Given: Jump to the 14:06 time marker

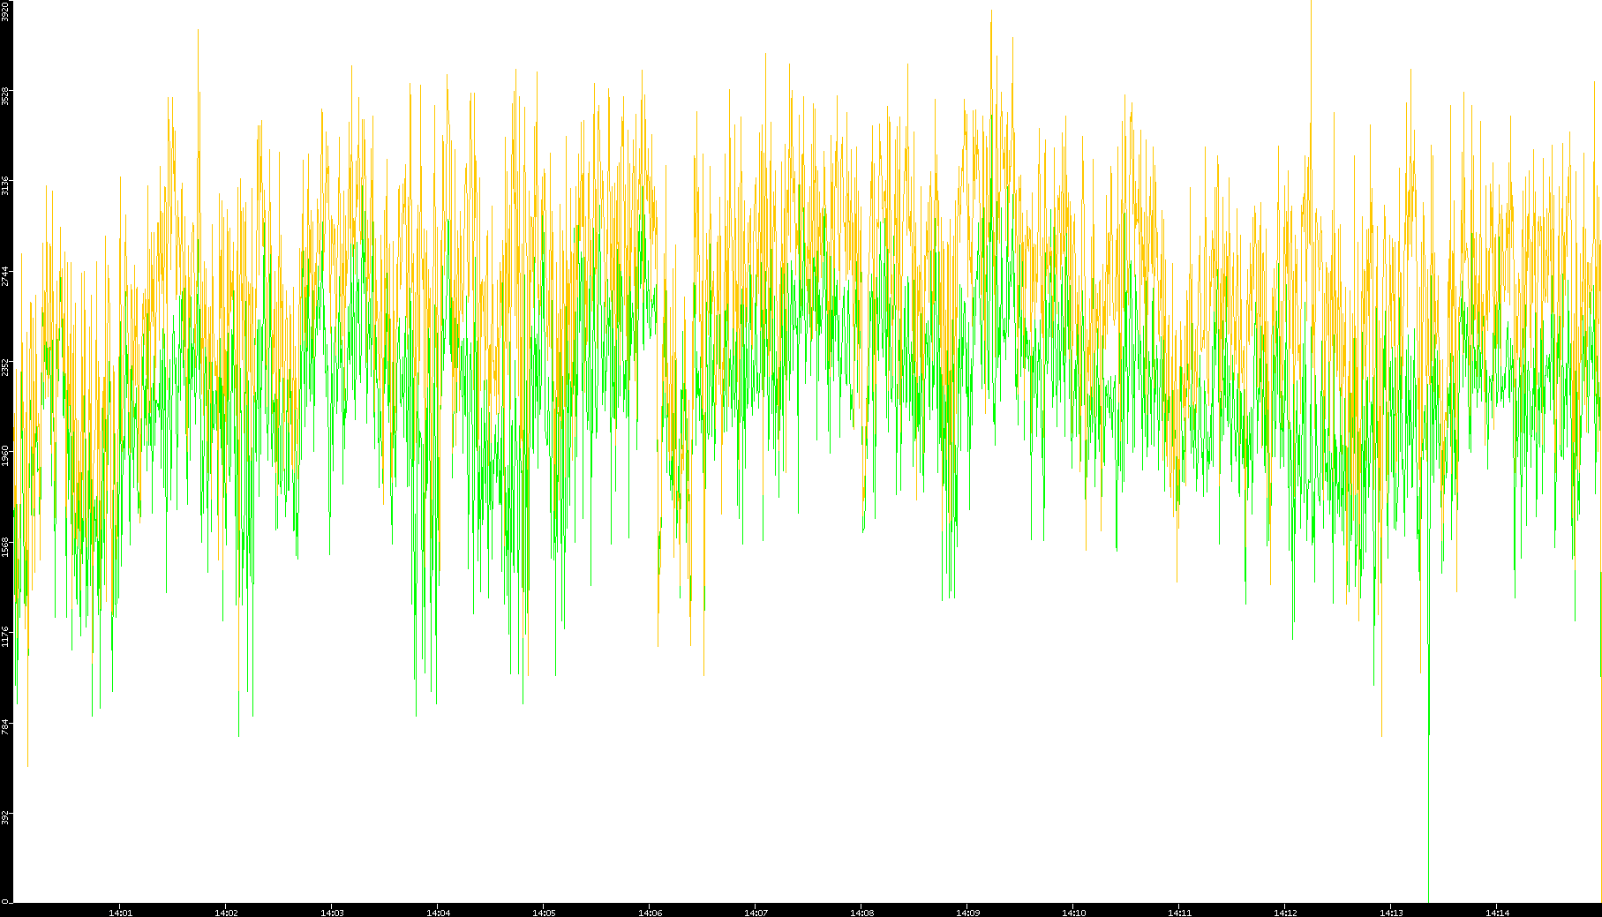Looking at the screenshot, I should tap(651, 913).
